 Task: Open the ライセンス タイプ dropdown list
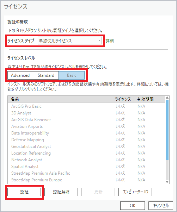[x=70, y=40]
